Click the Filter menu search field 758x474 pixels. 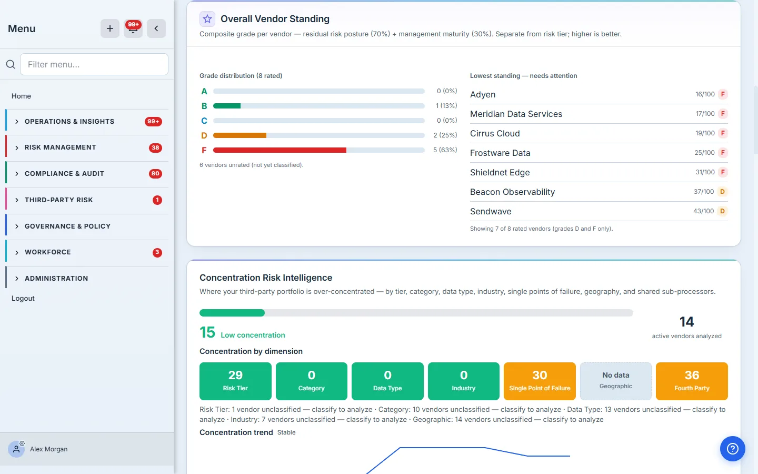(x=94, y=64)
